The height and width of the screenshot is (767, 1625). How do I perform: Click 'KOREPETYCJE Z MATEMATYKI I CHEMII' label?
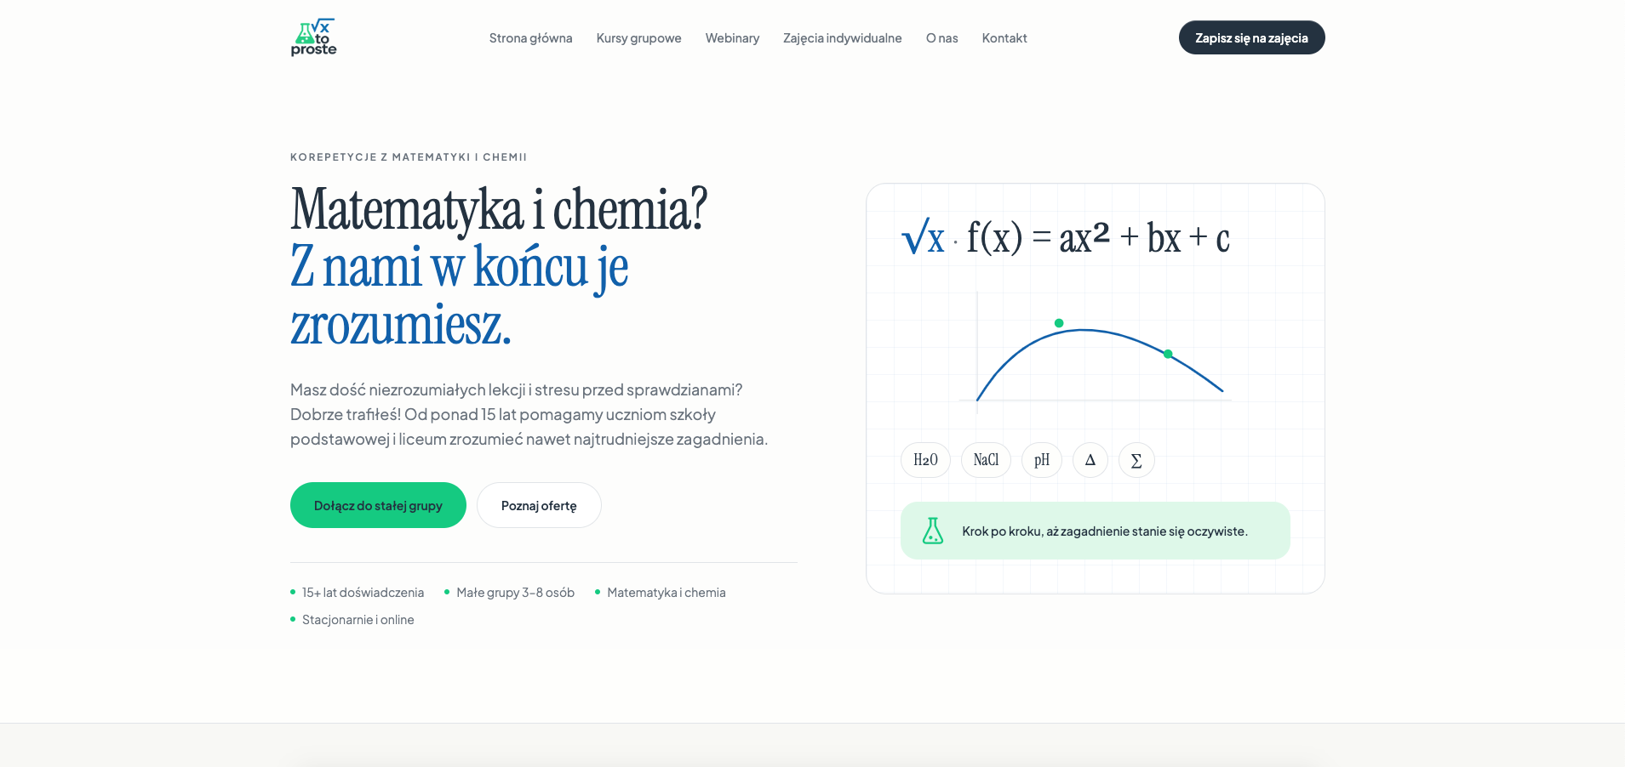[x=409, y=157]
